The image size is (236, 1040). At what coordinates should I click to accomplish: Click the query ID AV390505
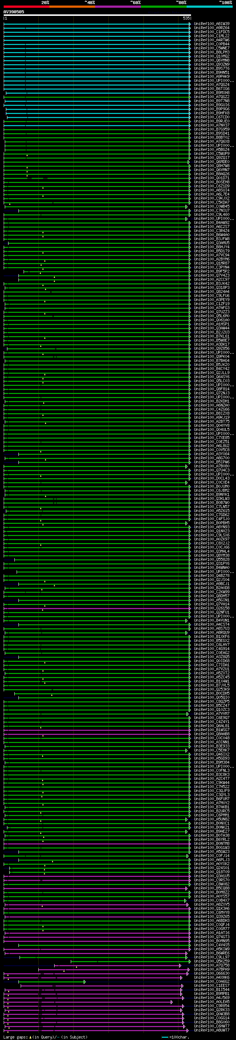coord(14,12)
